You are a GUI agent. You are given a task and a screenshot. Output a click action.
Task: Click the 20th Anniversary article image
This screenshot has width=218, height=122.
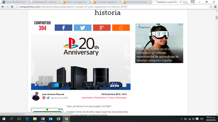(x=81, y=62)
